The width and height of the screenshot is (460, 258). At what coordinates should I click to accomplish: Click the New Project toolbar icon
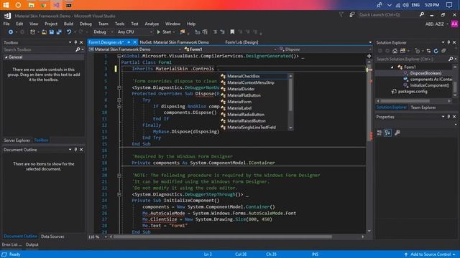point(32,32)
